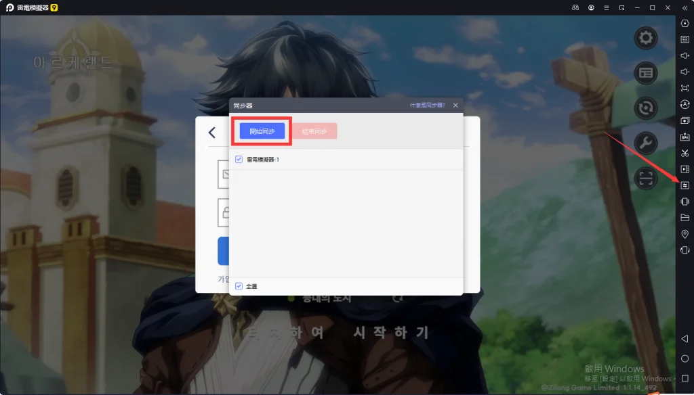Click the game's circular refresh icon behind the dialog

click(646, 108)
